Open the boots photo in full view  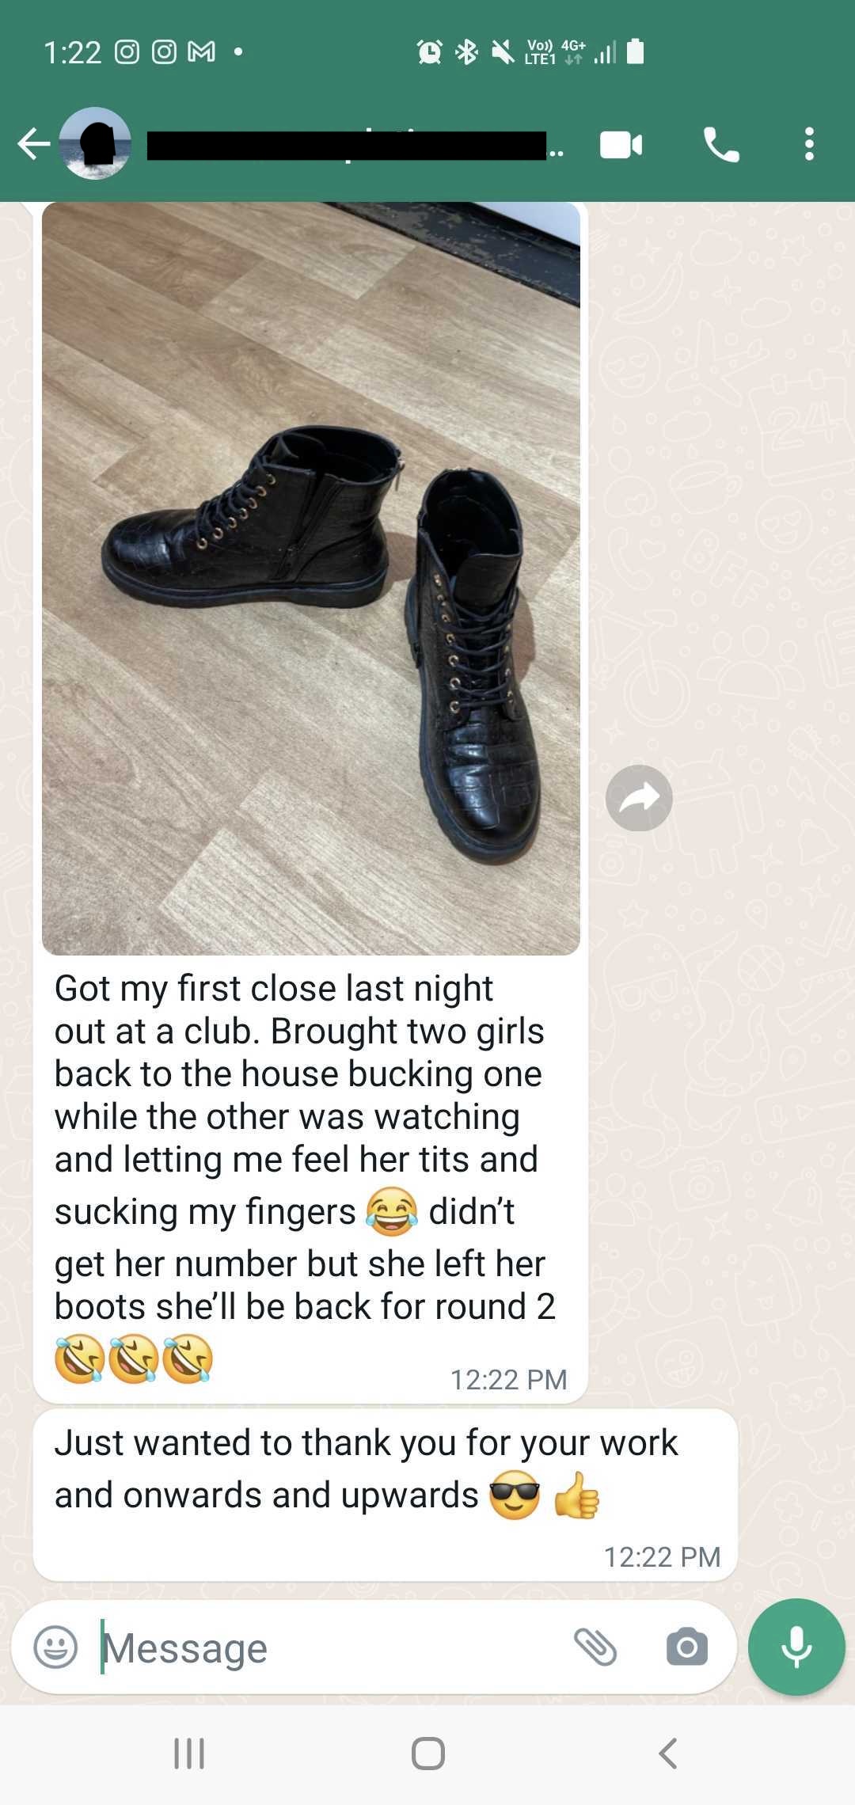(311, 579)
